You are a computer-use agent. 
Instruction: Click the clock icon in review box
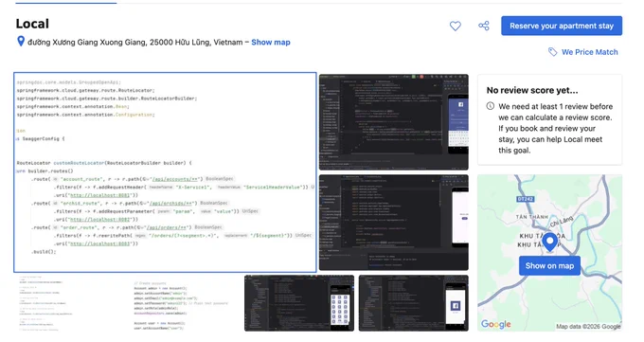pyautogui.click(x=491, y=106)
